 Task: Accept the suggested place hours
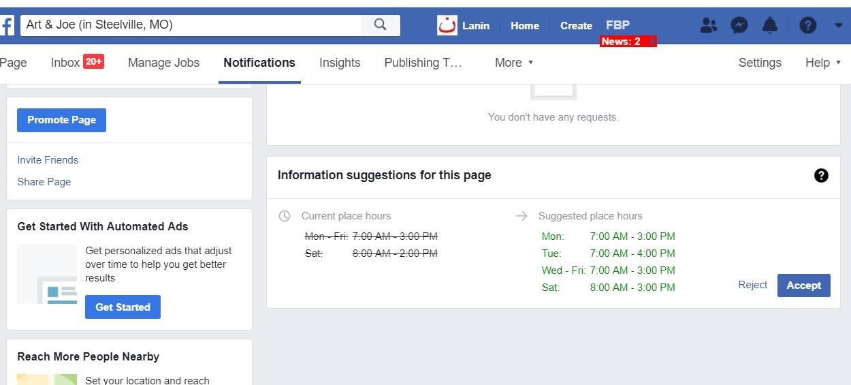(803, 286)
